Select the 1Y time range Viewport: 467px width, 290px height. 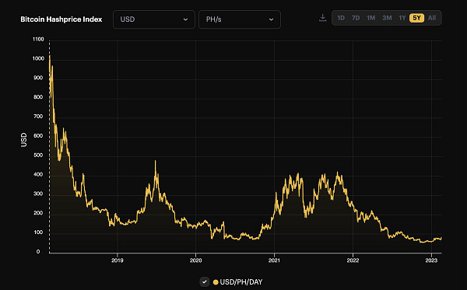402,18
